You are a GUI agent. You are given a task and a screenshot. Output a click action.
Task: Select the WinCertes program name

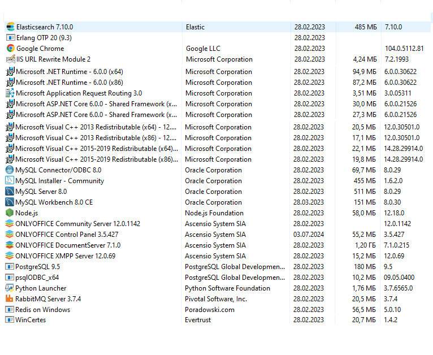coord(31,320)
